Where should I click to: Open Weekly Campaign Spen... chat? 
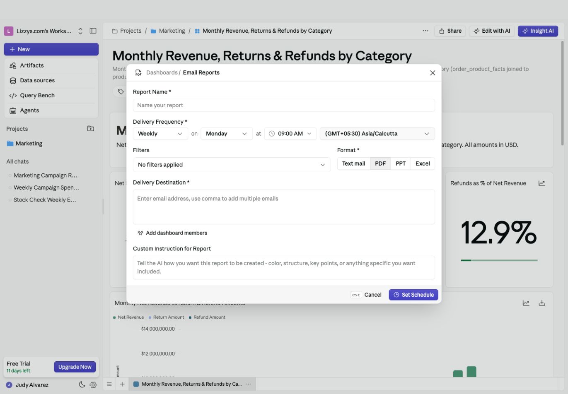click(x=46, y=187)
